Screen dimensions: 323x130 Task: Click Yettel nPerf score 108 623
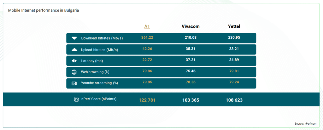(x=234, y=100)
